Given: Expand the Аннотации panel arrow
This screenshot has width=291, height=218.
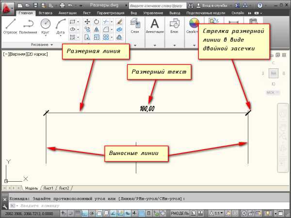Looking at the screenshot, I should coord(155,45).
